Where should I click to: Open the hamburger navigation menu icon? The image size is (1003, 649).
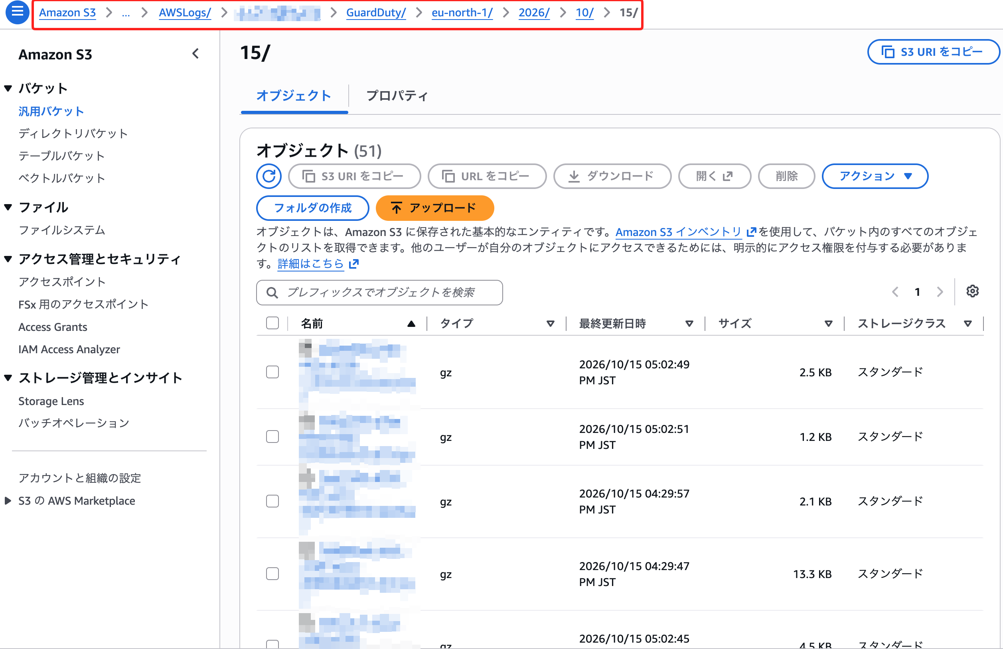click(17, 12)
